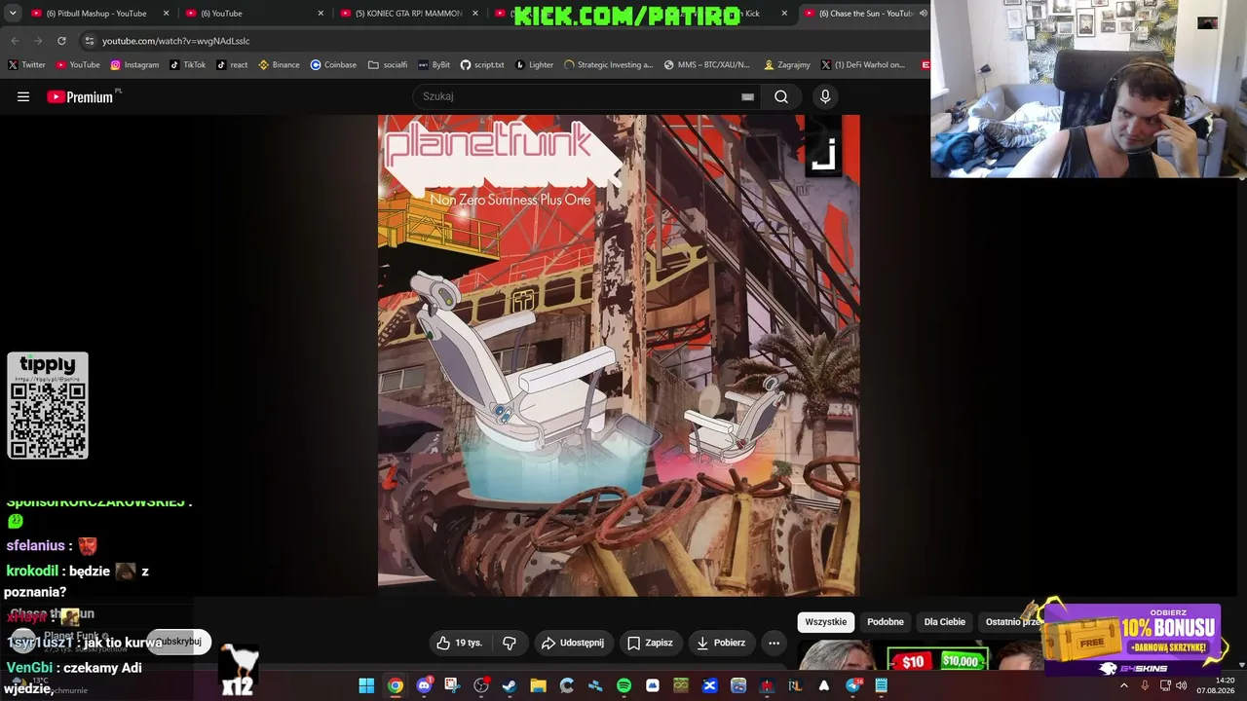Open the YouTube bookmark
This screenshot has height=701, width=1247.
click(78, 65)
